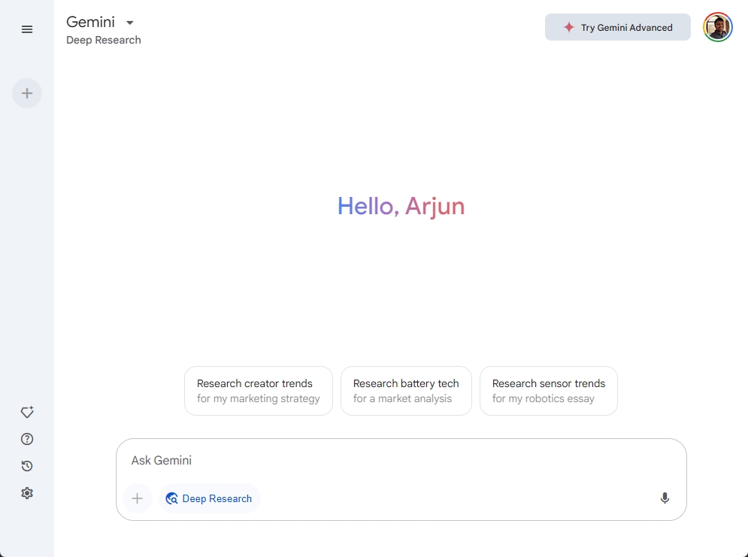Image resolution: width=748 pixels, height=557 pixels.
Task: Open Gemini Settings via the gear icon
Action: click(x=27, y=492)
